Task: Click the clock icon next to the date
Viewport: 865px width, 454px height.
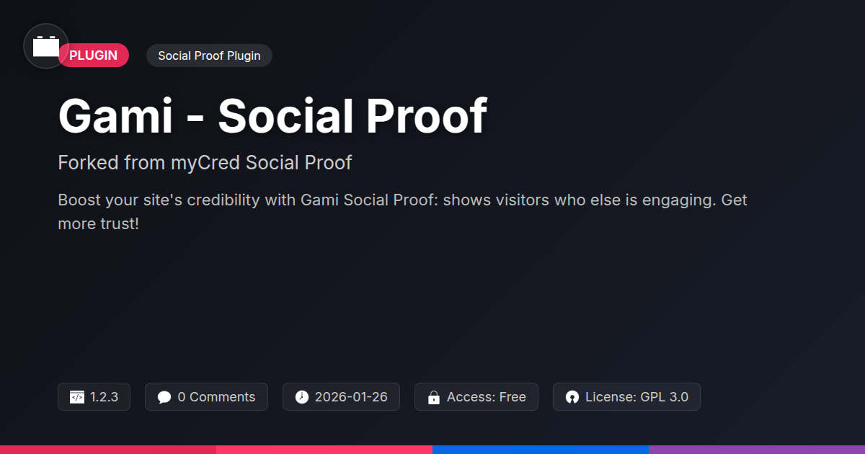Action: tap(302, 397)
